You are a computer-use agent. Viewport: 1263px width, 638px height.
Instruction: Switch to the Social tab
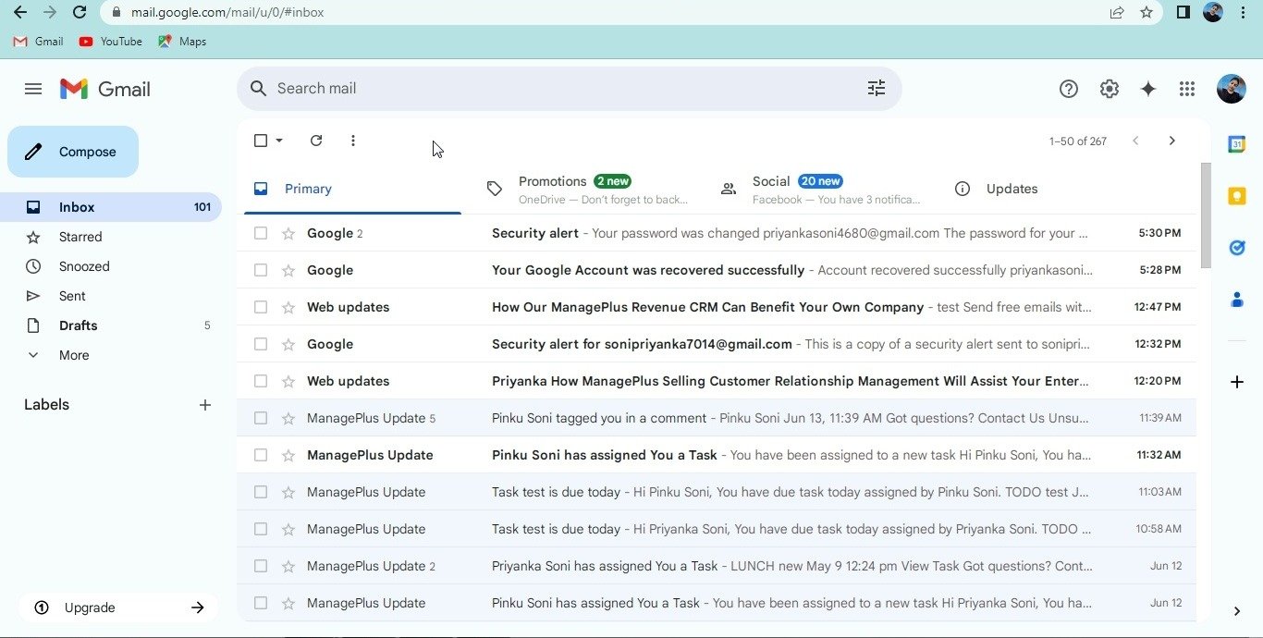(823, 189)
